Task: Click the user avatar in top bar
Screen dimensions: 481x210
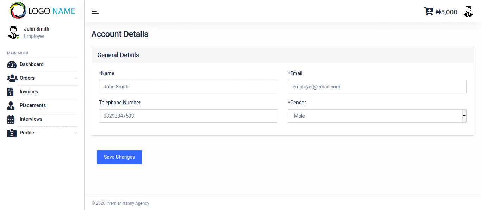Action: click(x=468, y=12)
